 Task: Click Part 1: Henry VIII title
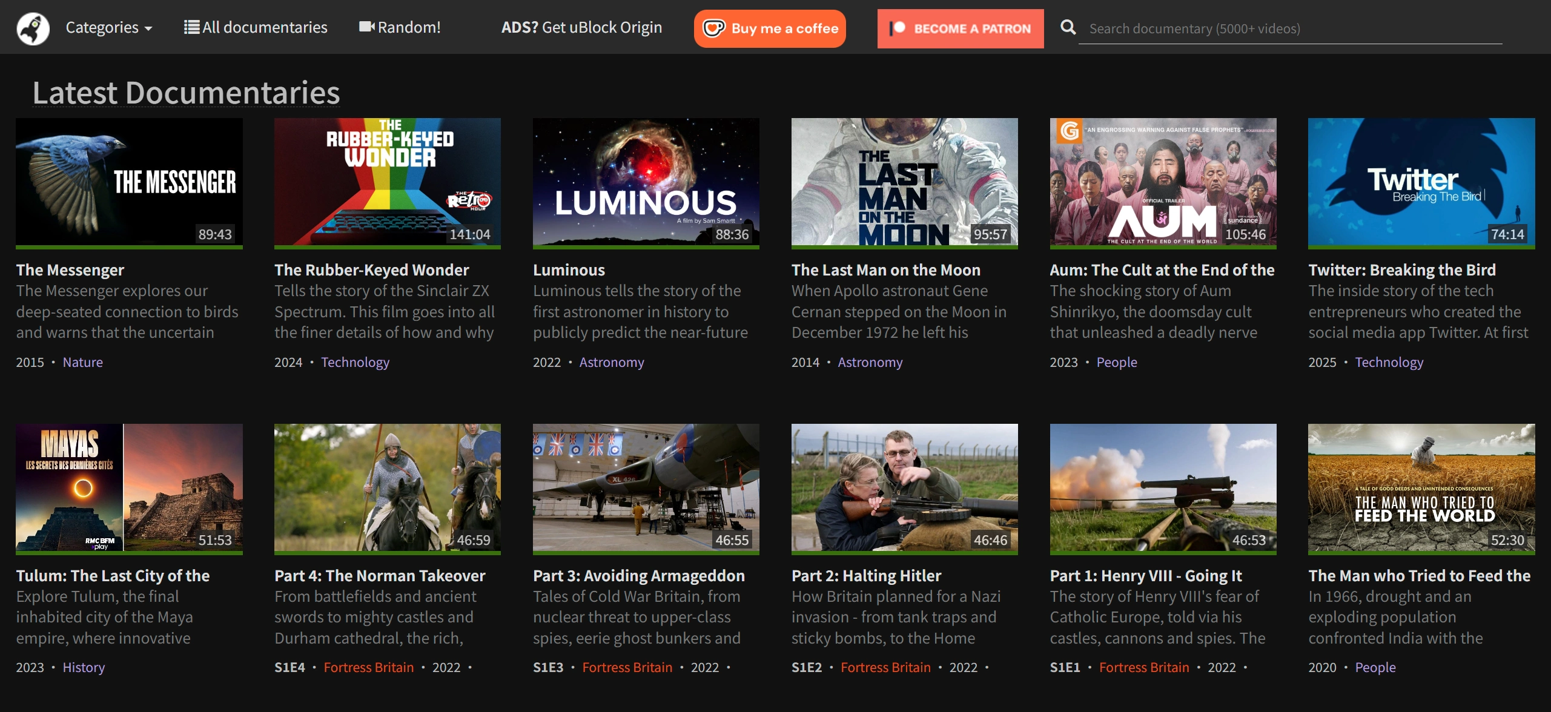coord(1146,576)
